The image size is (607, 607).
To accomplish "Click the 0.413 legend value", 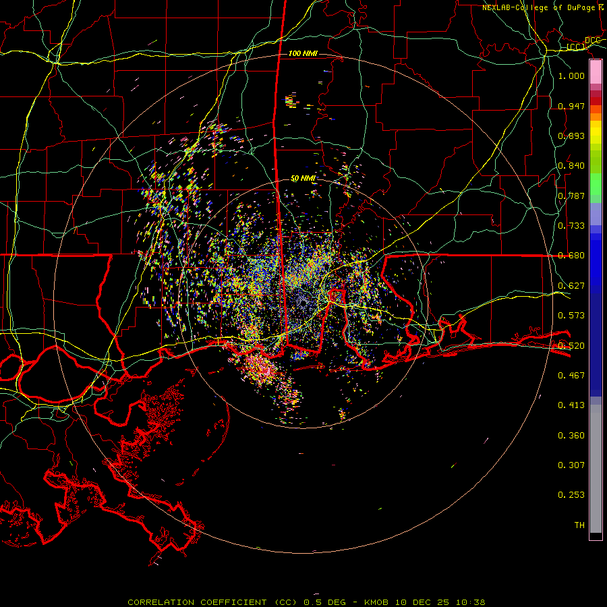I will [571, 405].
